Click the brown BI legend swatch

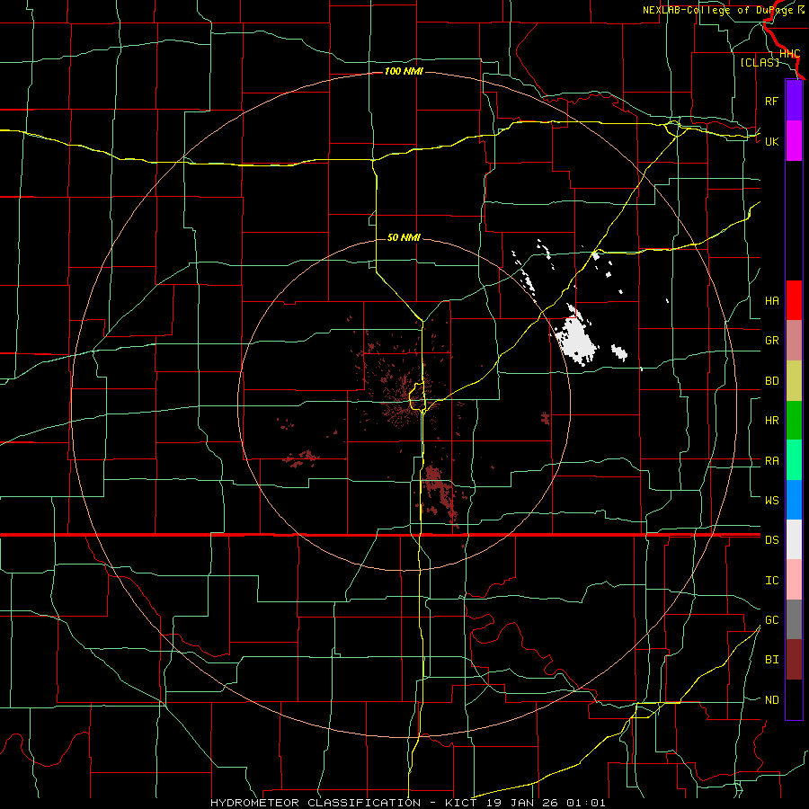[794, 660]
